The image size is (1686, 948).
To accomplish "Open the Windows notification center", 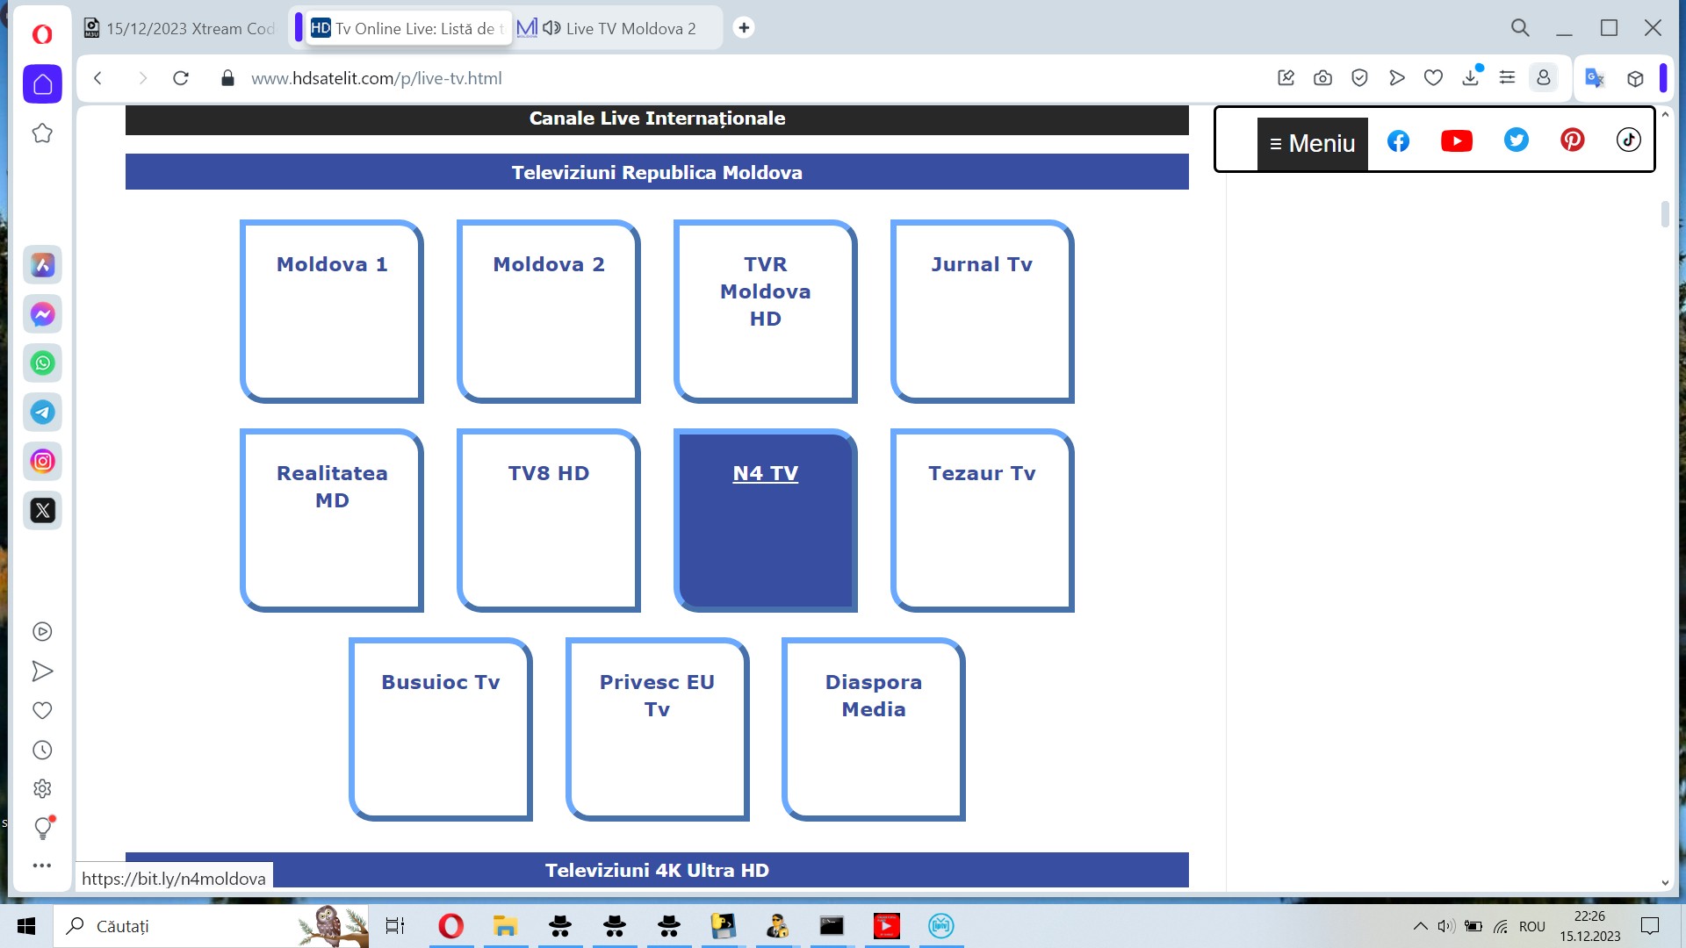I will coord(1650,926).
